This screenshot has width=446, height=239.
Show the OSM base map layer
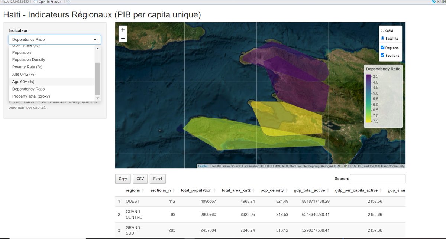382,30
